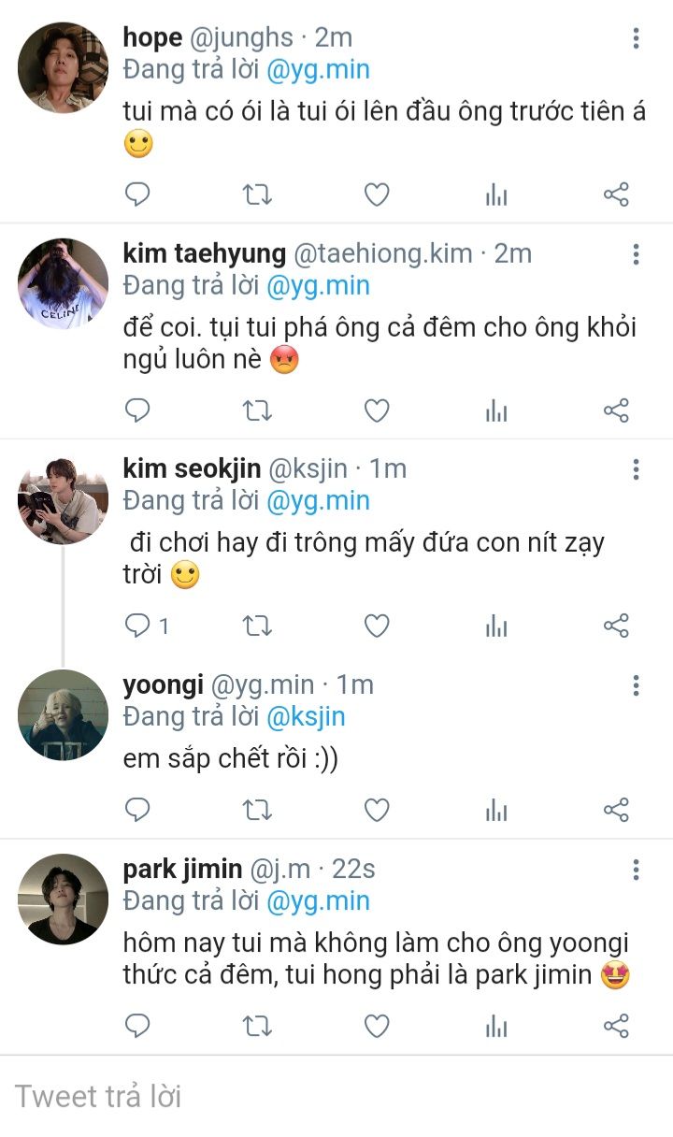Share hope's tweet

click(616, 194)
